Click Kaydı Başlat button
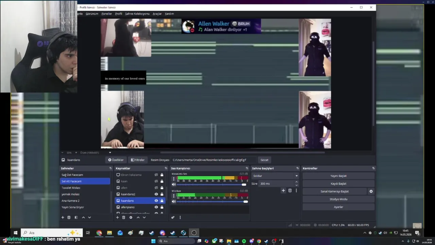 click(338, 184)
